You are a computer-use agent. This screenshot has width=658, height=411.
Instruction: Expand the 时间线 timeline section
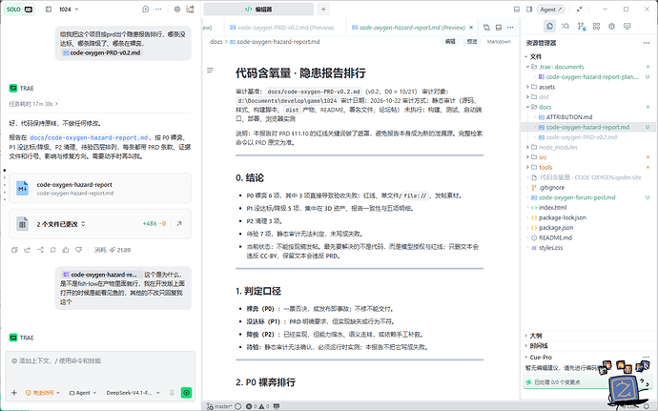tap(539, 346)
